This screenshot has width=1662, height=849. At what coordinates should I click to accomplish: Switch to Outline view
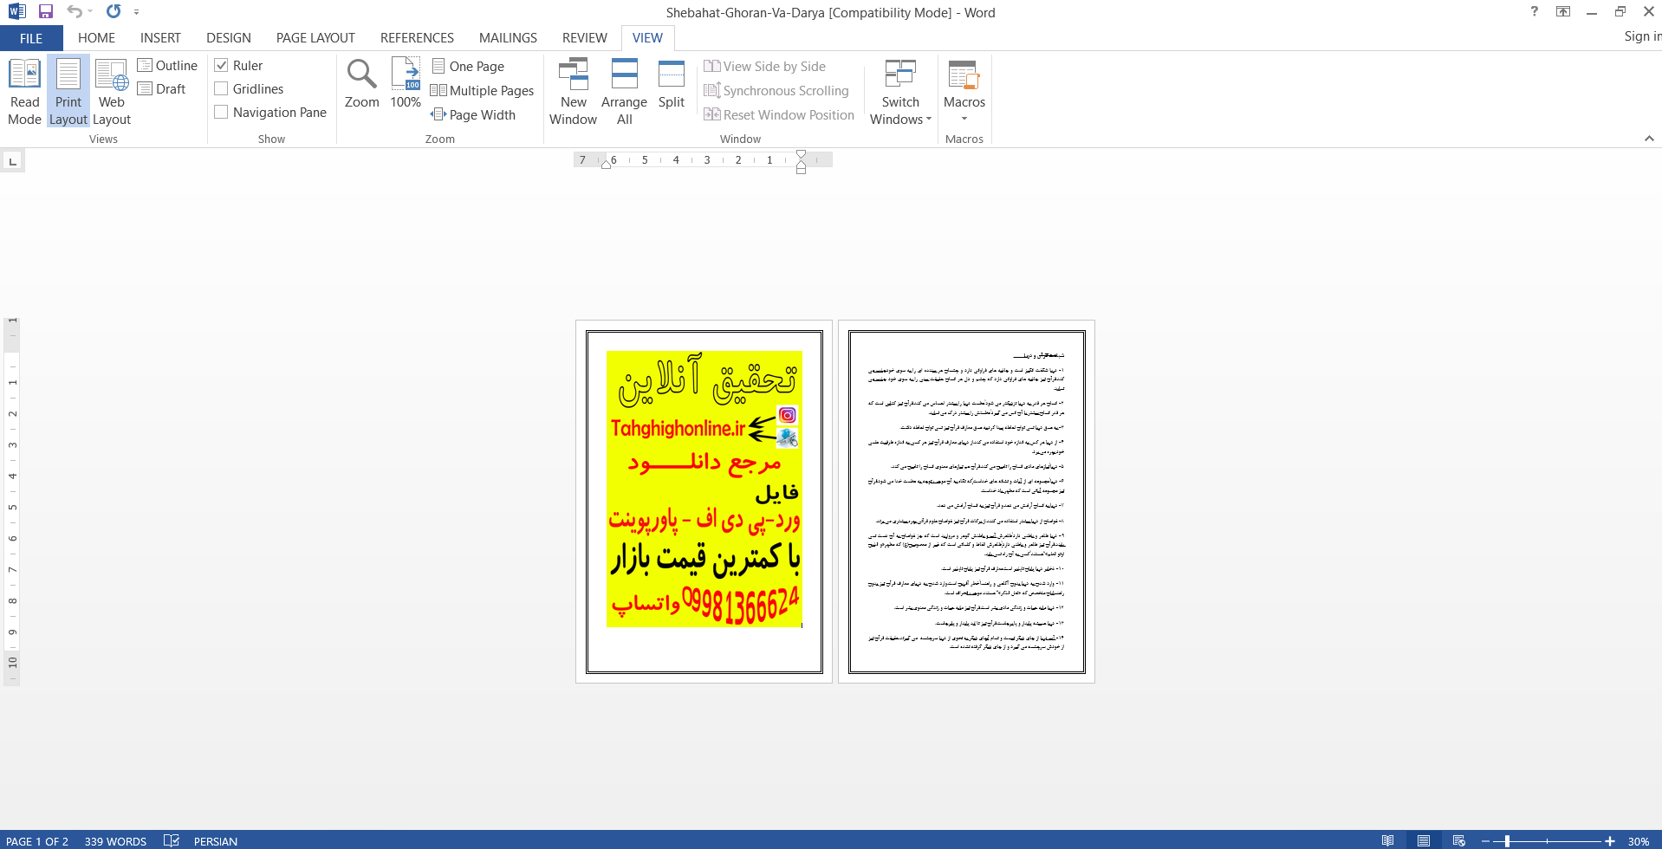(167, 66)
